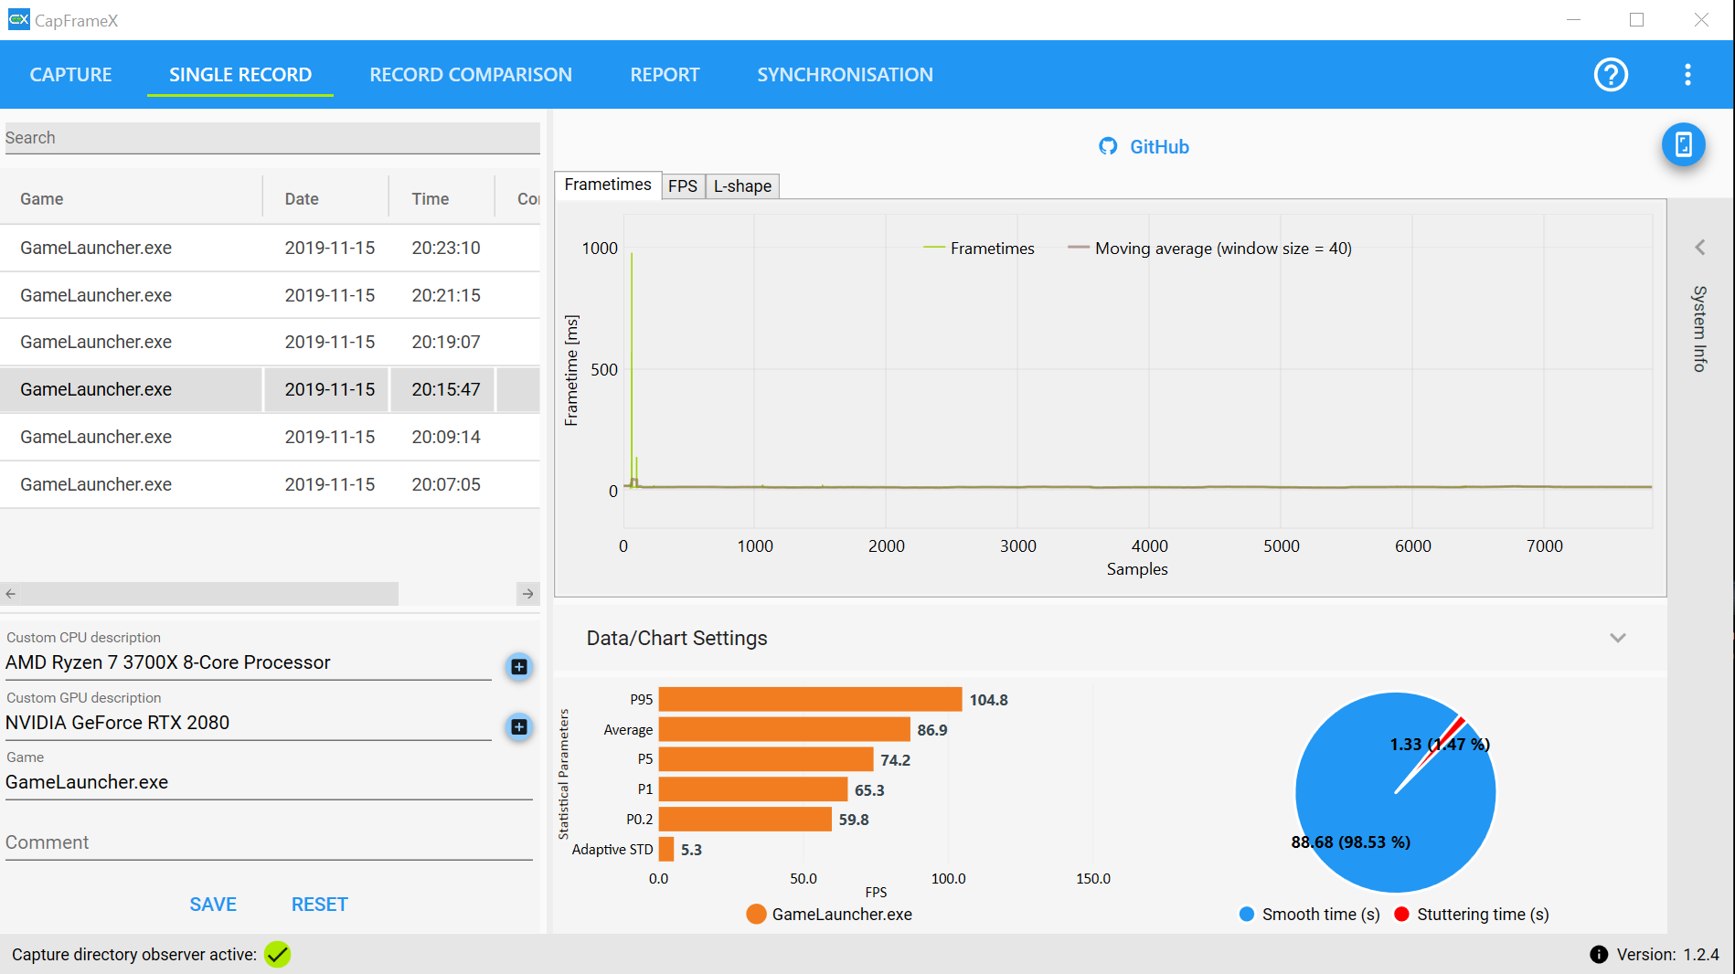
Task: Edit the Custom CPU description field
Action: pos(249,662)
